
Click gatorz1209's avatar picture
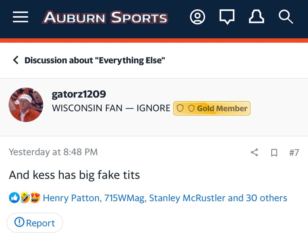26,105
